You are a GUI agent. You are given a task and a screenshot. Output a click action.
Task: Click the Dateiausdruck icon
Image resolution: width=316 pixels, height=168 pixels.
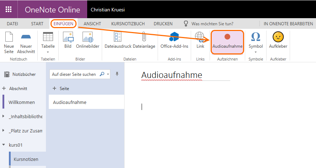[117, 37]
